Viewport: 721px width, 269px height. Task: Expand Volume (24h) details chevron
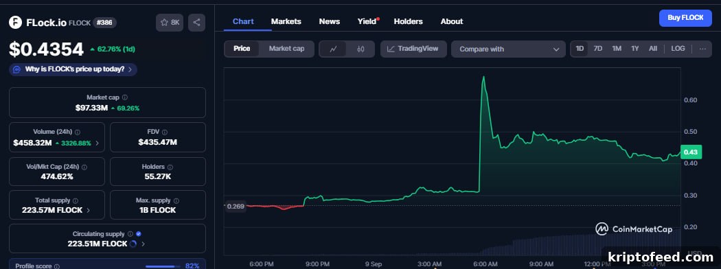click(x=98, y=143)
